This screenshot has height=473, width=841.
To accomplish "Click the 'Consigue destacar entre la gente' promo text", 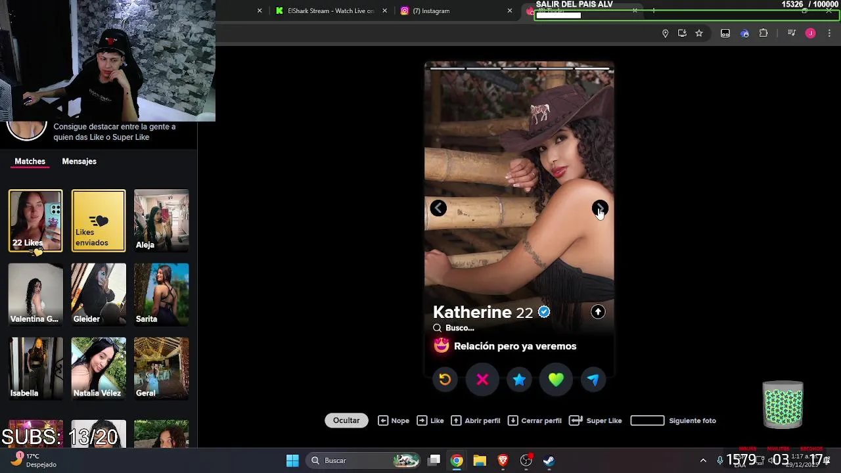I will (x=114, y=132).
